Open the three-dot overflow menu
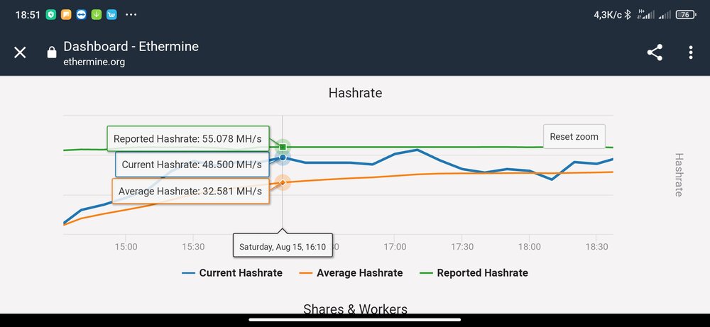This screenshot has height=327, width=710. click(690, 52)
